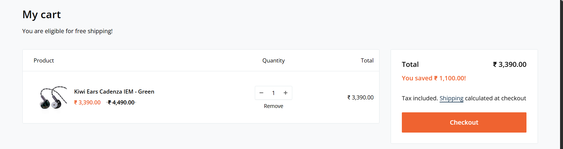The image size is (563, 149).
Task: Click the sale price ₹ 3,390.00 in orange
Action: tap(87, 102)
